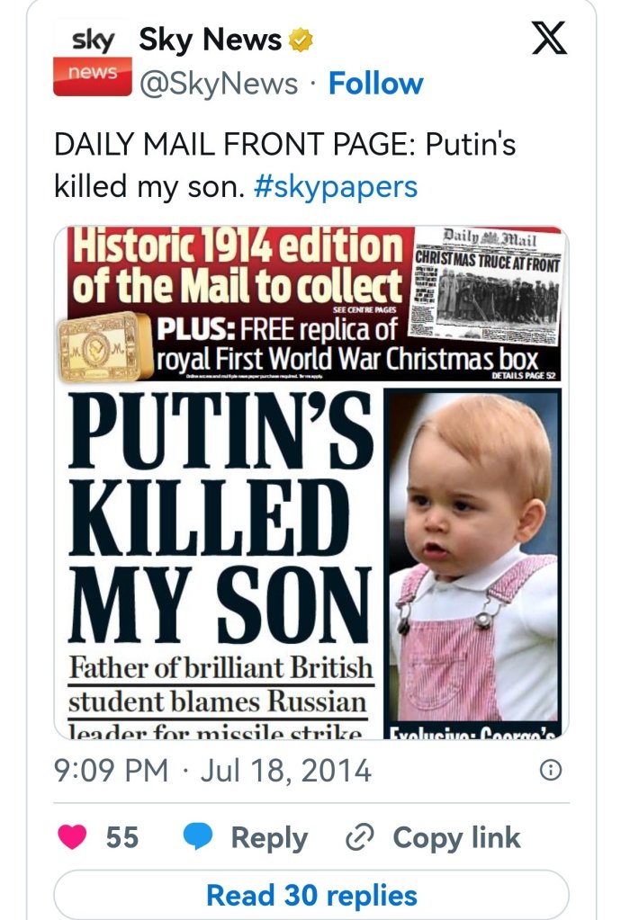Click the gold verified badge
Image resolution: width=621 pixels, height=920 pixels.
(300, 40)
